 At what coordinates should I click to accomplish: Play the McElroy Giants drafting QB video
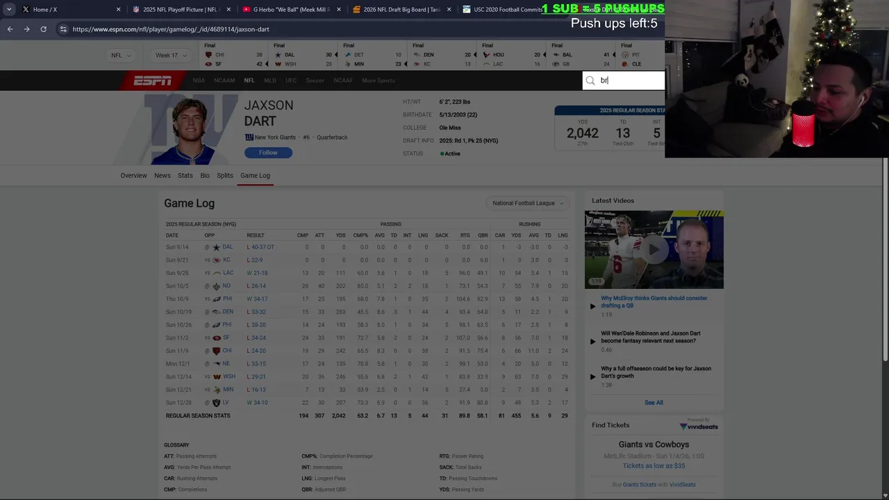[x=592, y=306]
